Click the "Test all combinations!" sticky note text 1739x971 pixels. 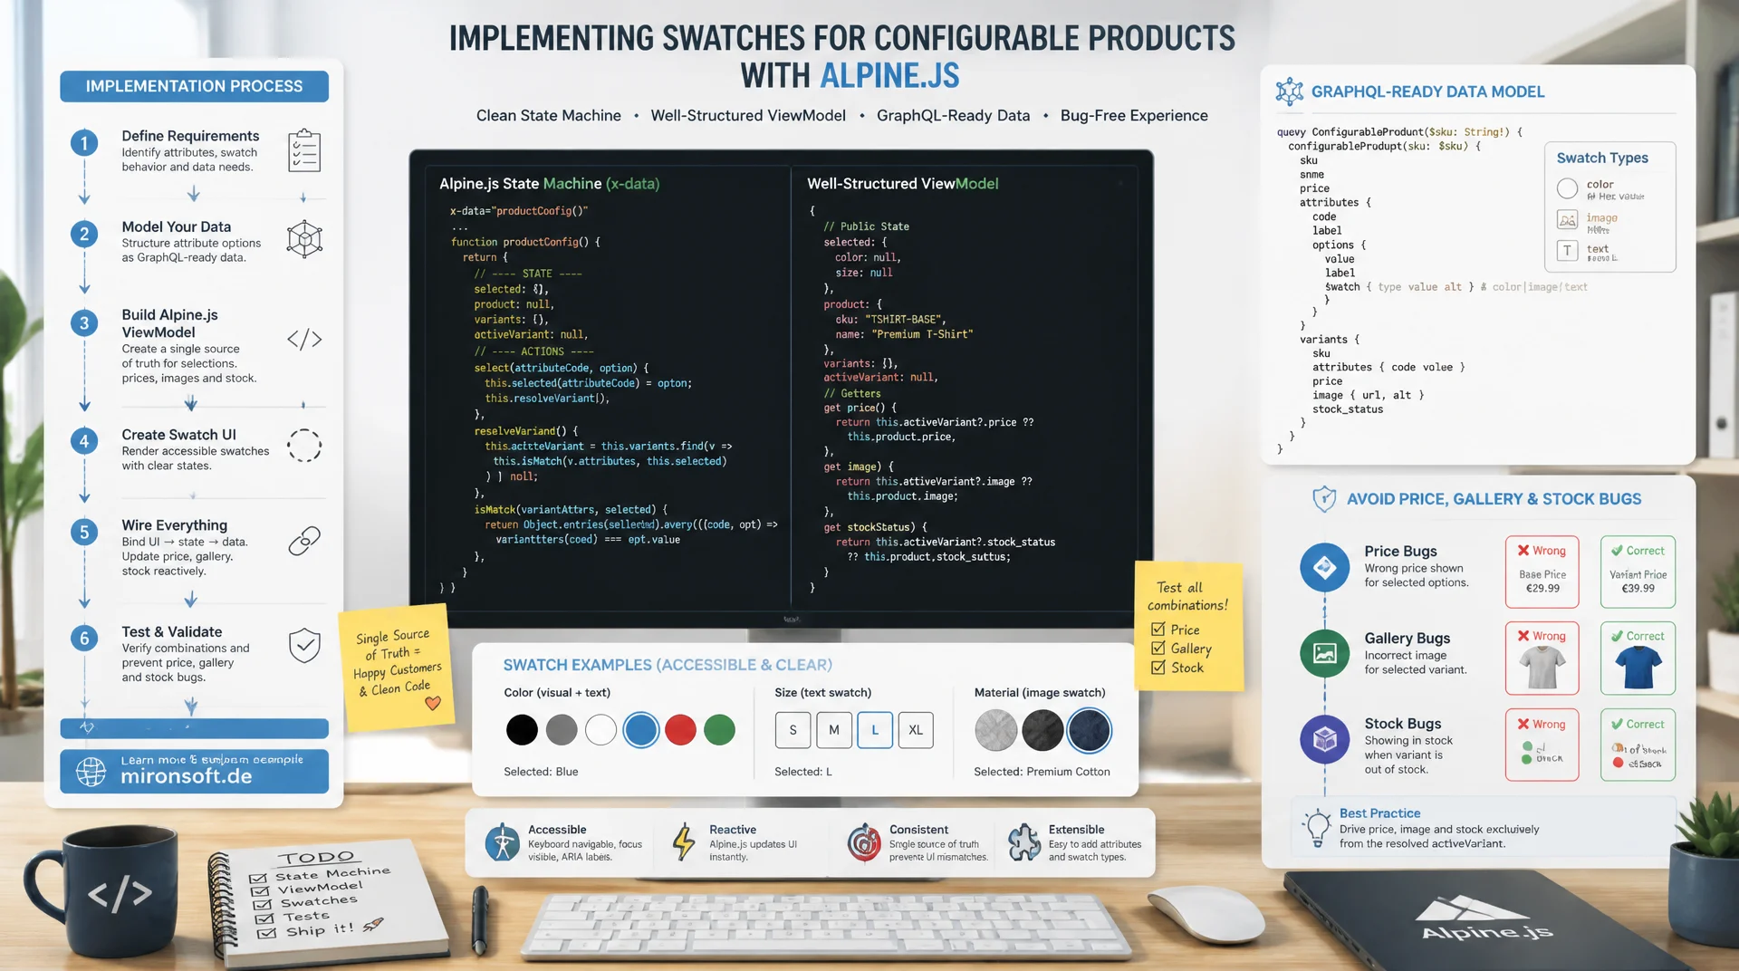point(1187,596)
